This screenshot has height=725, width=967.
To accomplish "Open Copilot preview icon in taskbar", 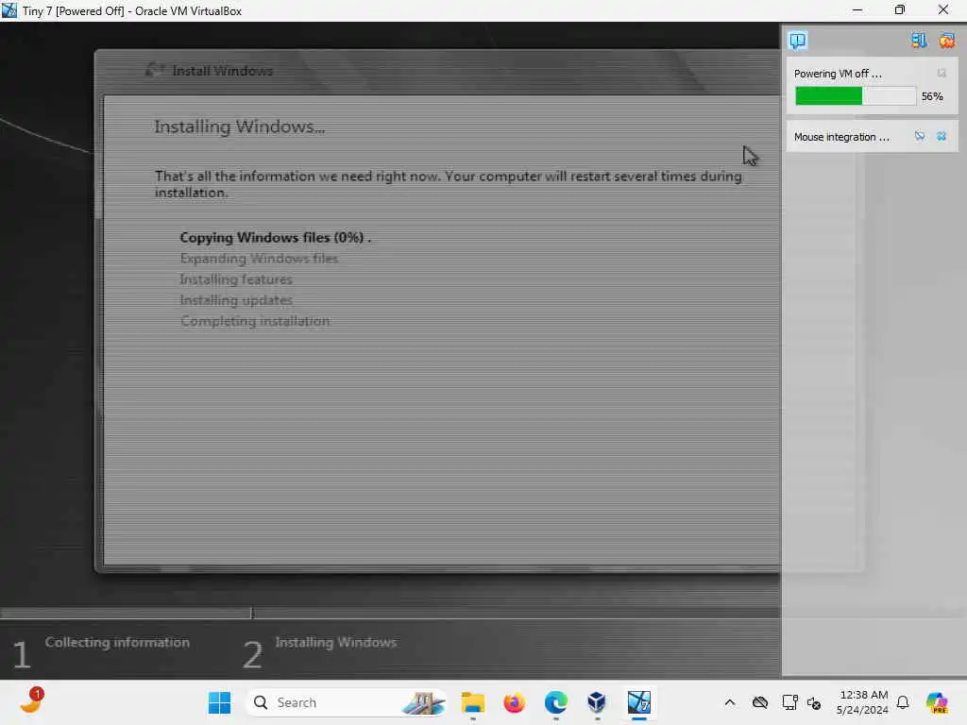I will click(x=936, y=702).
